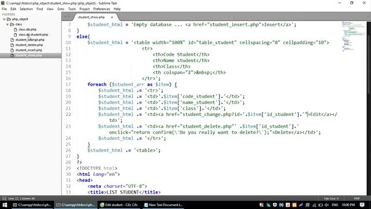Toggle the side bar using status bar icon

(x=4, y=199)
